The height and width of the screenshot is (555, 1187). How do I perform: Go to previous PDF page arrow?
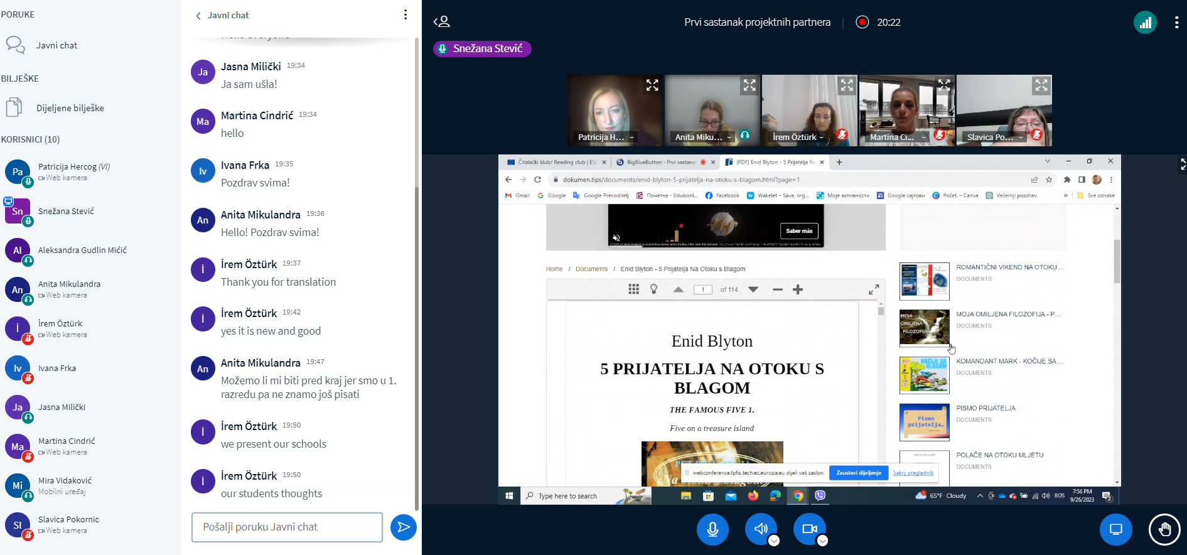pyautogui.click(x=678, y=289)
